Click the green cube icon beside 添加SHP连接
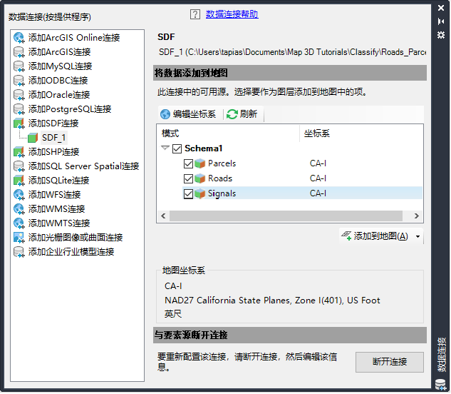 coord(19,152)
